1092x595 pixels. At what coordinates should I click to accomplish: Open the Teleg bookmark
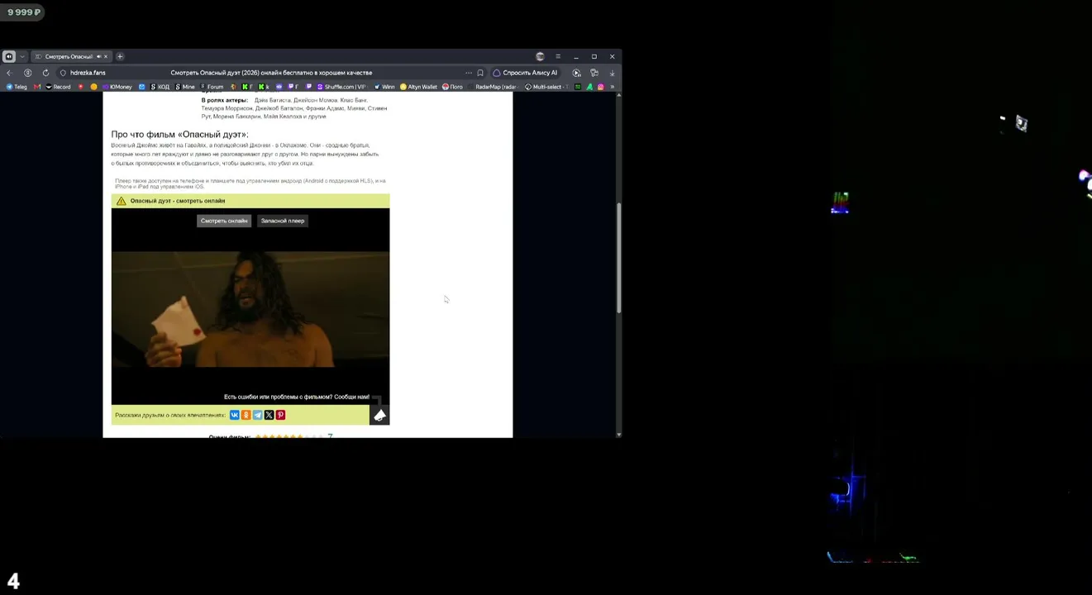17,87
